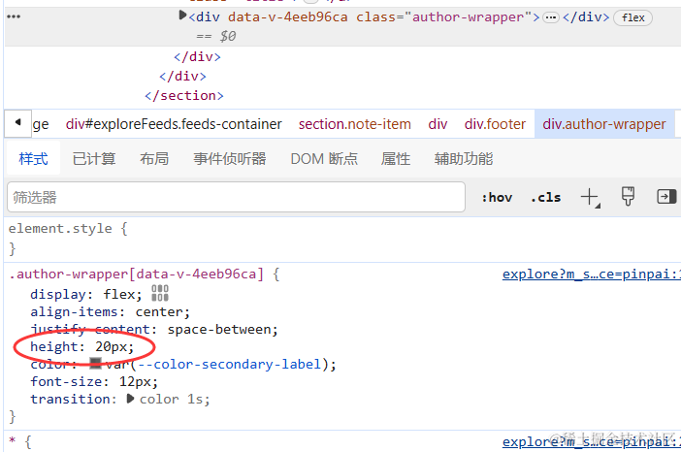Image resolution: width=681 pixels, height=452 pixels.
Task: Expand the author-wrapper div node arrow
Action: pyautogui.click(x=182, y=16)
